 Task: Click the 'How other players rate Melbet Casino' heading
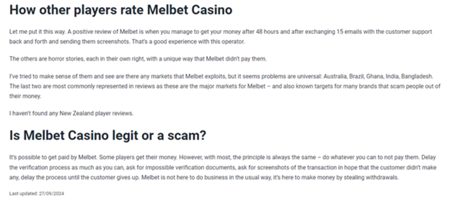tap(121, 10)
